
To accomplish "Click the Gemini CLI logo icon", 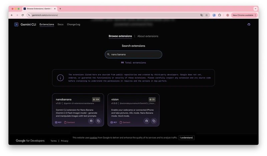I will [16, 24].
